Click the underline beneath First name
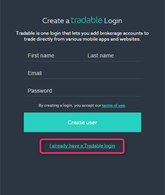Image resolution: width=165 pixels, height=195 pixels. click(52, 61)
